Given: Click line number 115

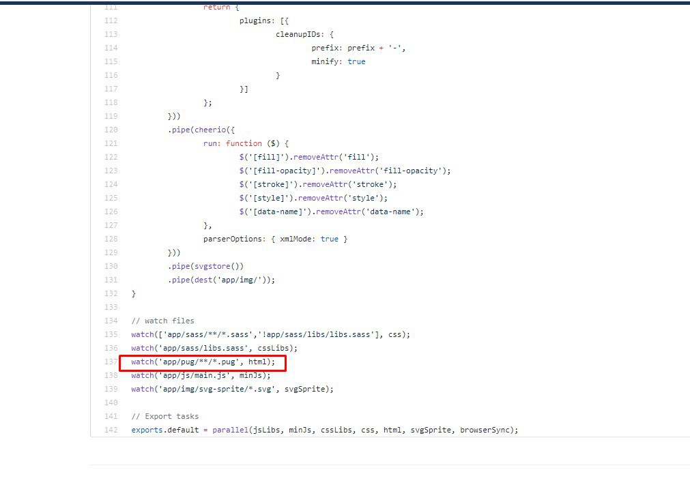Looking at the screenshot, I should pos(111,61).
